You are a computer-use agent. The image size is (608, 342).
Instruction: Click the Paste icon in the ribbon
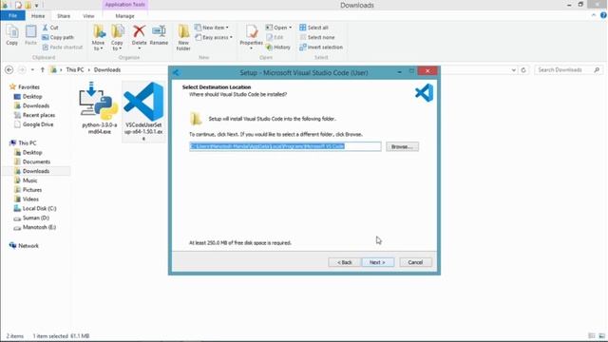coord(30,35)
